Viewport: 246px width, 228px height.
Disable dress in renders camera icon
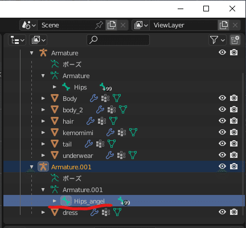pos(233,212)
